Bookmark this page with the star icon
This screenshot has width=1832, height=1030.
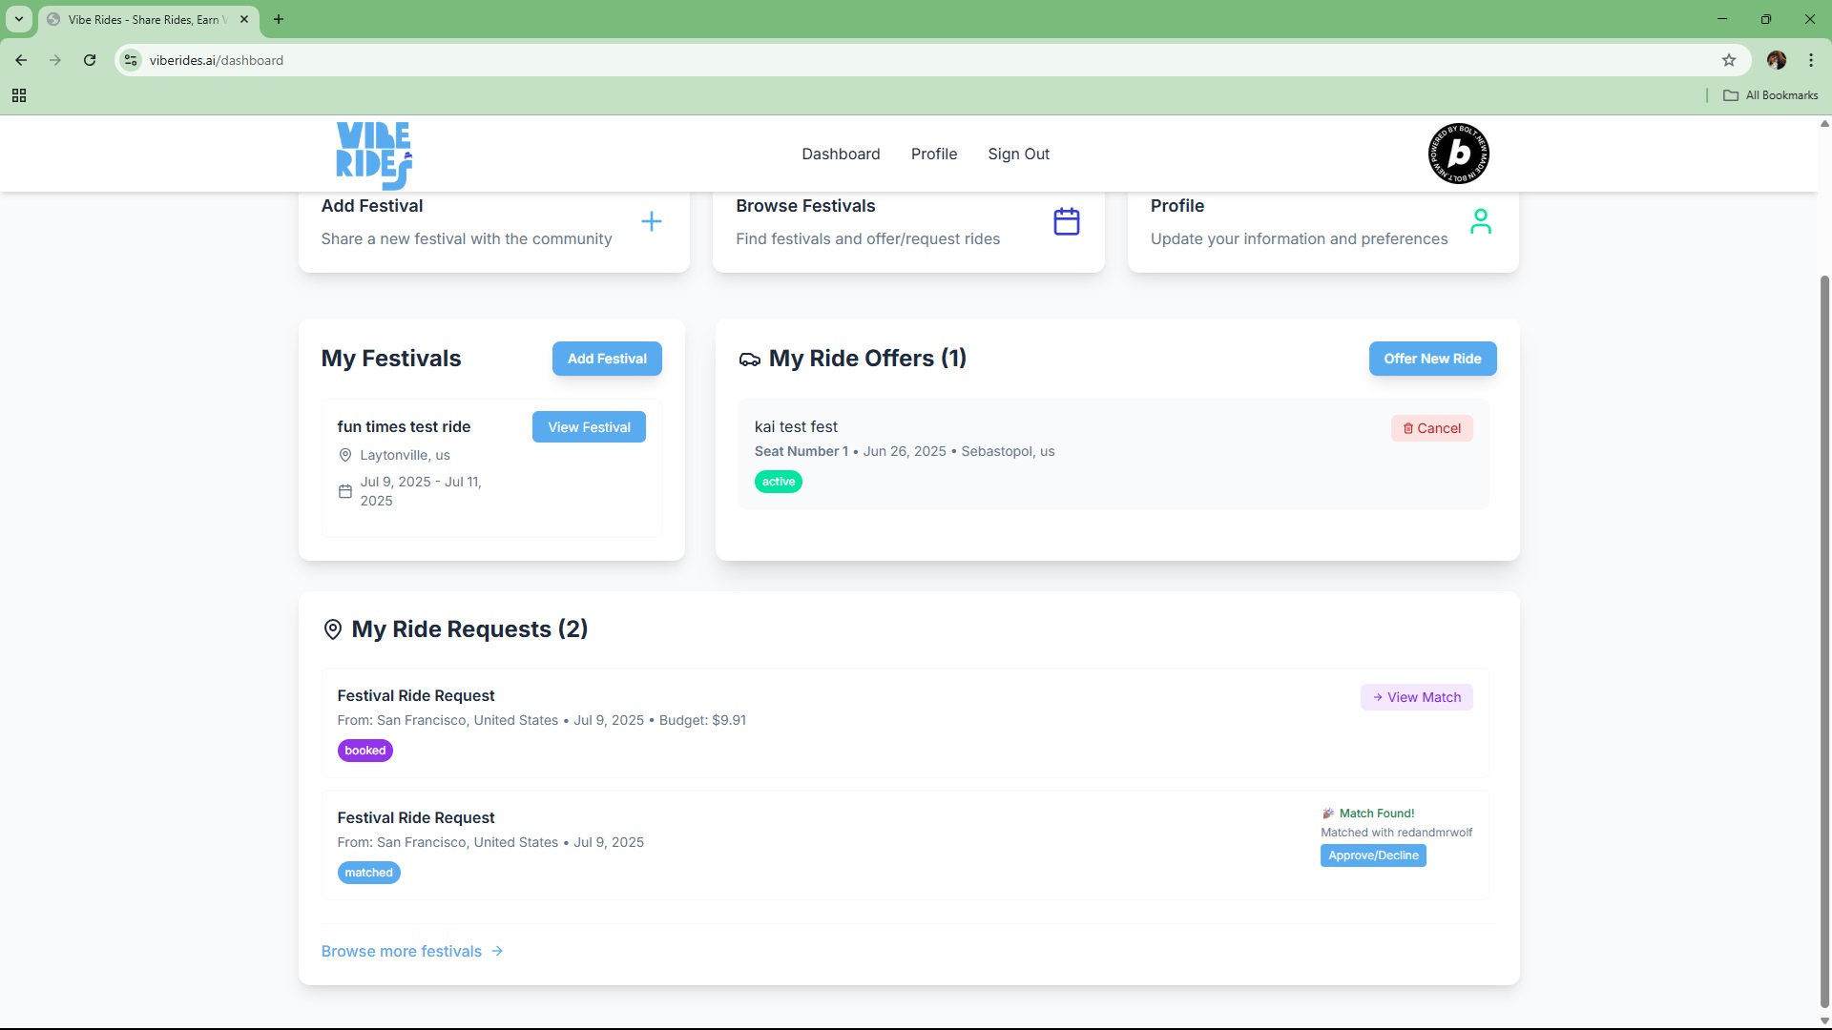pos(1728,60)
